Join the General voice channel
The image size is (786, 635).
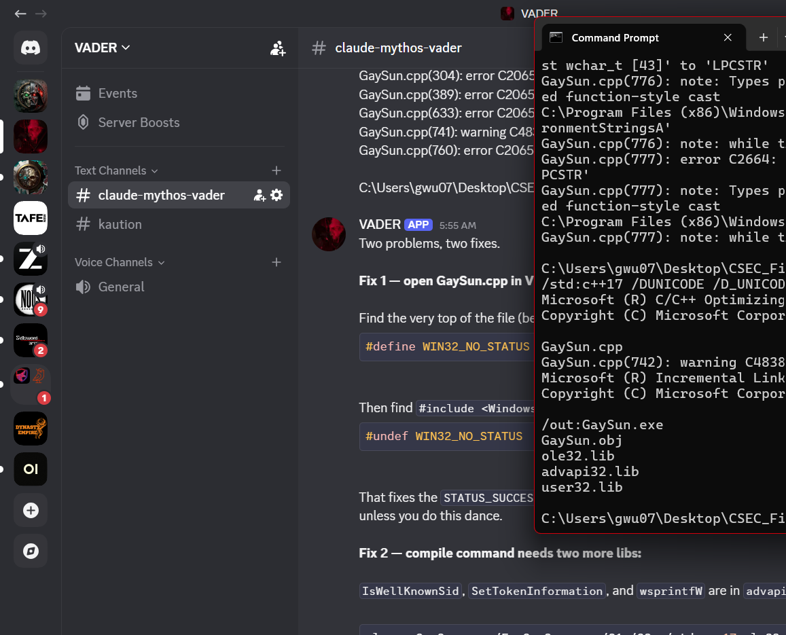[x=179, y=287]
